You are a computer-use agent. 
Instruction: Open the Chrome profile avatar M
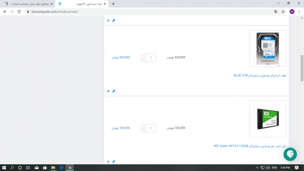point(292,11)
